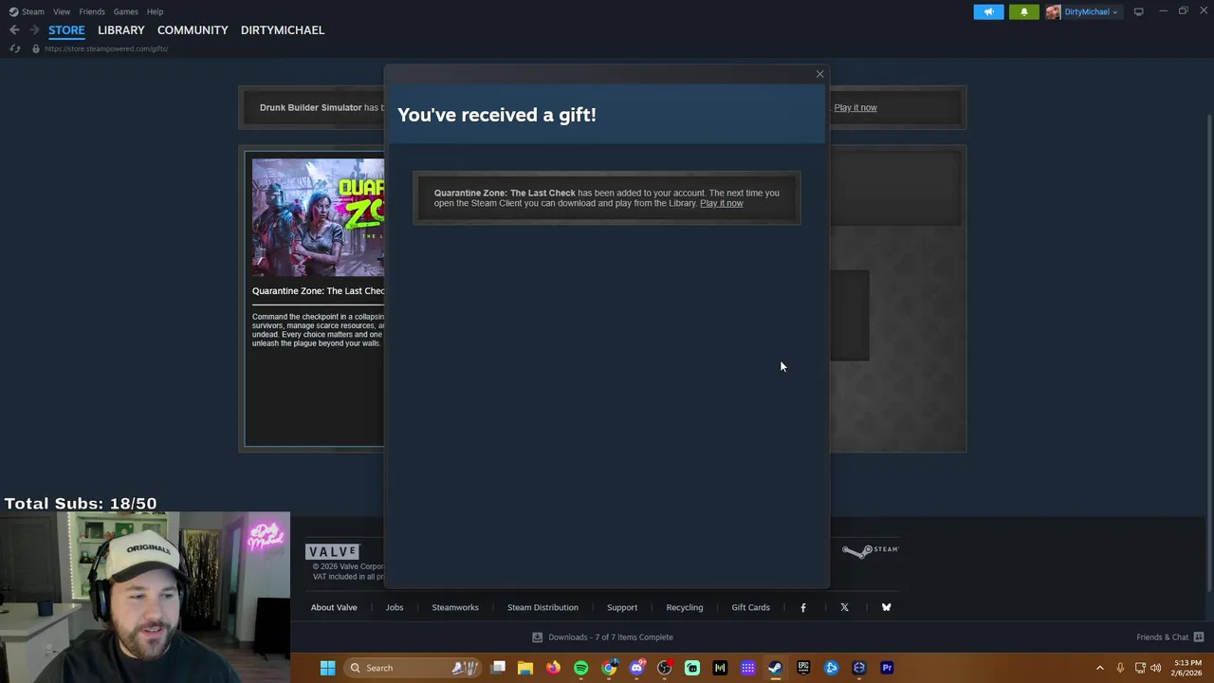
Task: Launch Firefox from taskbar
Action: pos(553,668)
